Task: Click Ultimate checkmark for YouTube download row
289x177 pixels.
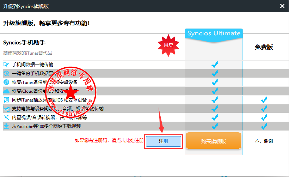Action: pyautogui.click(x=215, y=126)
